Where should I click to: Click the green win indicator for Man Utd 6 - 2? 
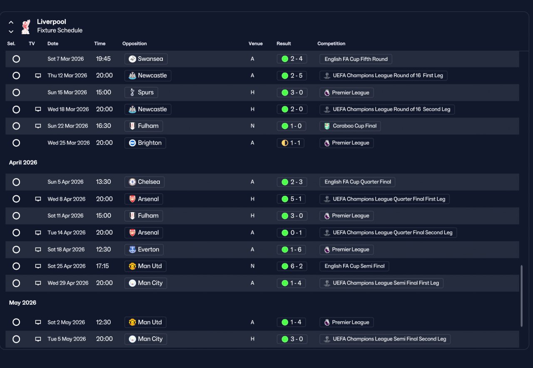click(285, 266)
